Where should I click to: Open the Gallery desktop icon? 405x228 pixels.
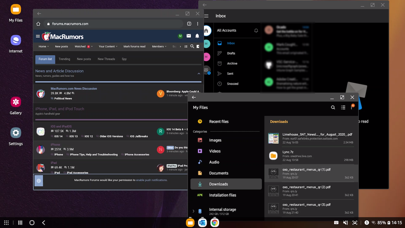click(x=16, y=106)
